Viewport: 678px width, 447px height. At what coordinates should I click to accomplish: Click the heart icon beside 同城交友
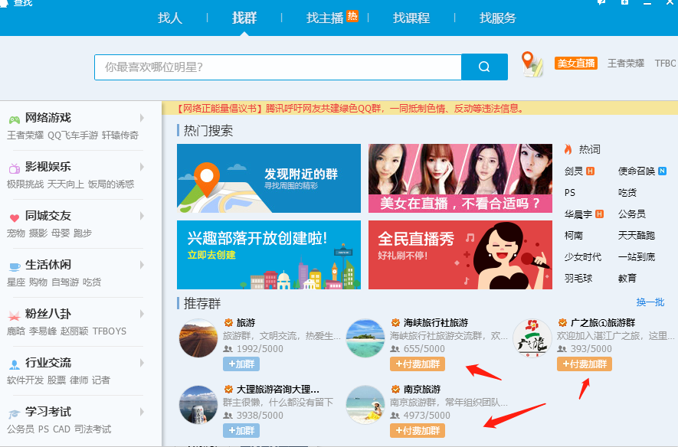click(15, 217)
